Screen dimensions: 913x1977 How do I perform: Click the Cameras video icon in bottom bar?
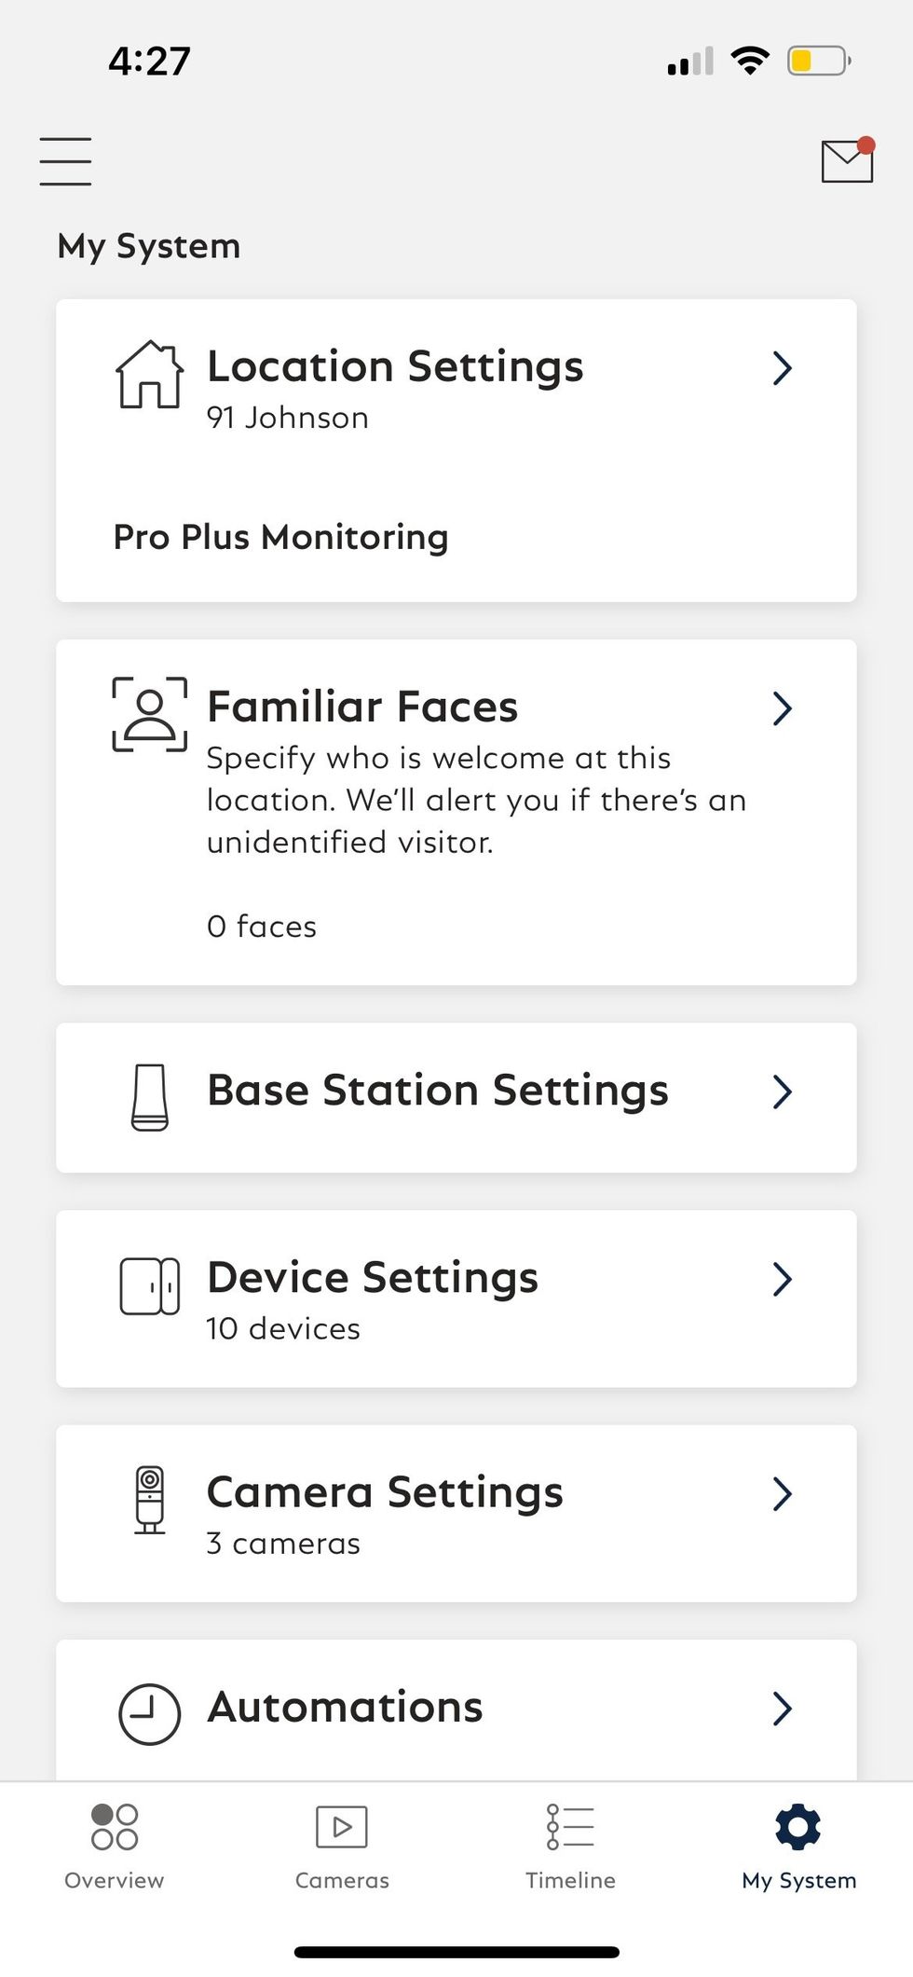342,1828
